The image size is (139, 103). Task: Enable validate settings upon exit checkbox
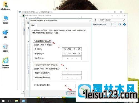tap(35, 85)
